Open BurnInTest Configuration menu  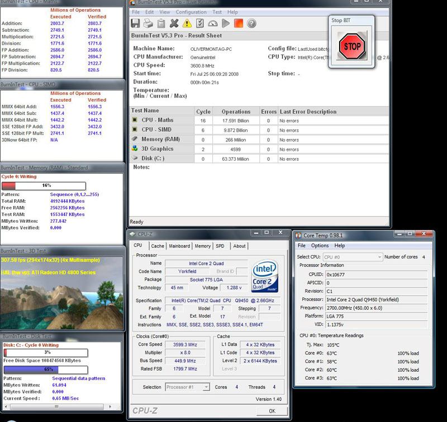(191, 12)
